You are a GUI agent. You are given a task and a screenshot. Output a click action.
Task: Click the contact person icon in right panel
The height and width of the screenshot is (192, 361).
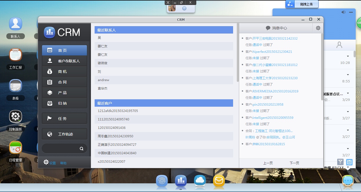339,45
